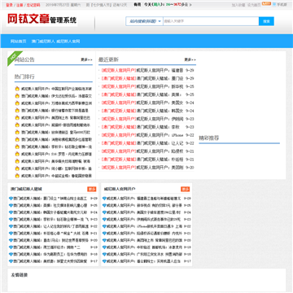Click diamond icon of 9-24 row in 威尼斯人官网开户 list
Screen dimensions: 293x293
tap(104, 212)
